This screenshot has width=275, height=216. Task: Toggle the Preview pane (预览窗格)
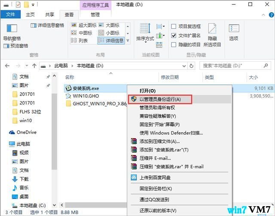pyautogui.click(x=16, y=46)
